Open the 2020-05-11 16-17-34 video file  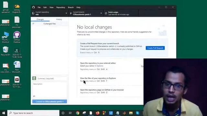click(17, 82)
